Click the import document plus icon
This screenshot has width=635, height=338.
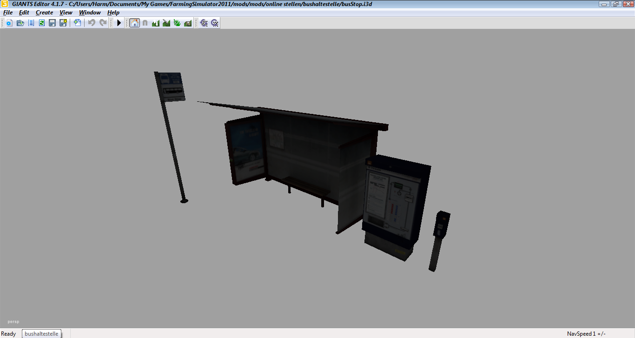pos(77,23)
